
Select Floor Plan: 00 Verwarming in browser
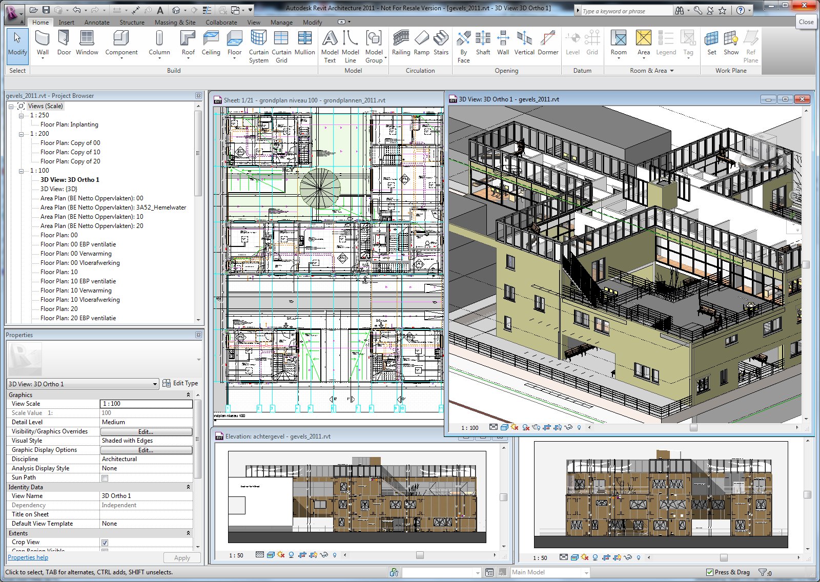pyautogui.click(x=76, y=254)
